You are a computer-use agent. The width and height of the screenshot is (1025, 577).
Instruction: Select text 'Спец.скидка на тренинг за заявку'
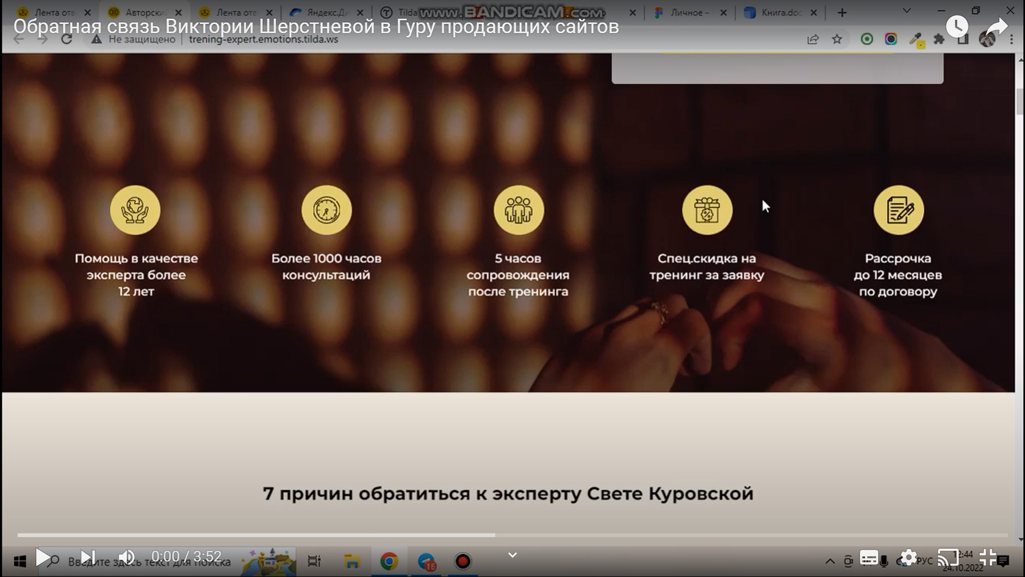coord(707,267)
